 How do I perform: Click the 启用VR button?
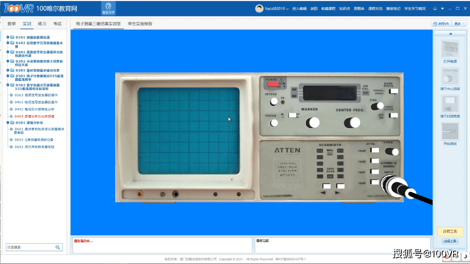(x=441, y=24)
